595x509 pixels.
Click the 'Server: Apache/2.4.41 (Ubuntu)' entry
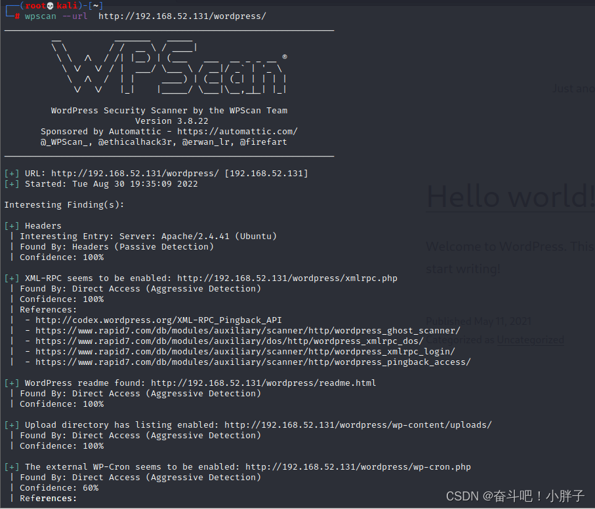point(197,236)
